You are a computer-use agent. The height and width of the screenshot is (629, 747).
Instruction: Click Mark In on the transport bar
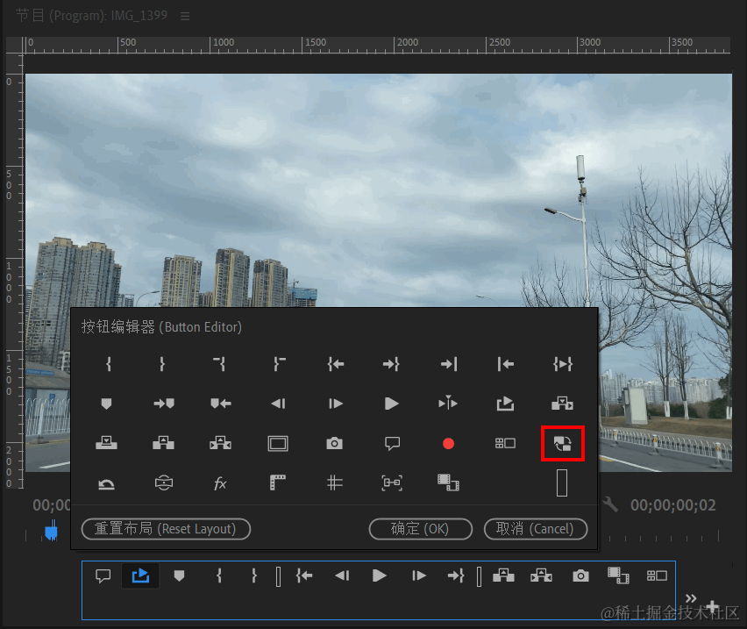pos(218,575)
